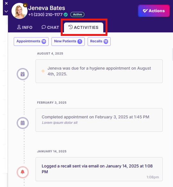
Task: Open the Actions menu button
Action: point(154,11)
